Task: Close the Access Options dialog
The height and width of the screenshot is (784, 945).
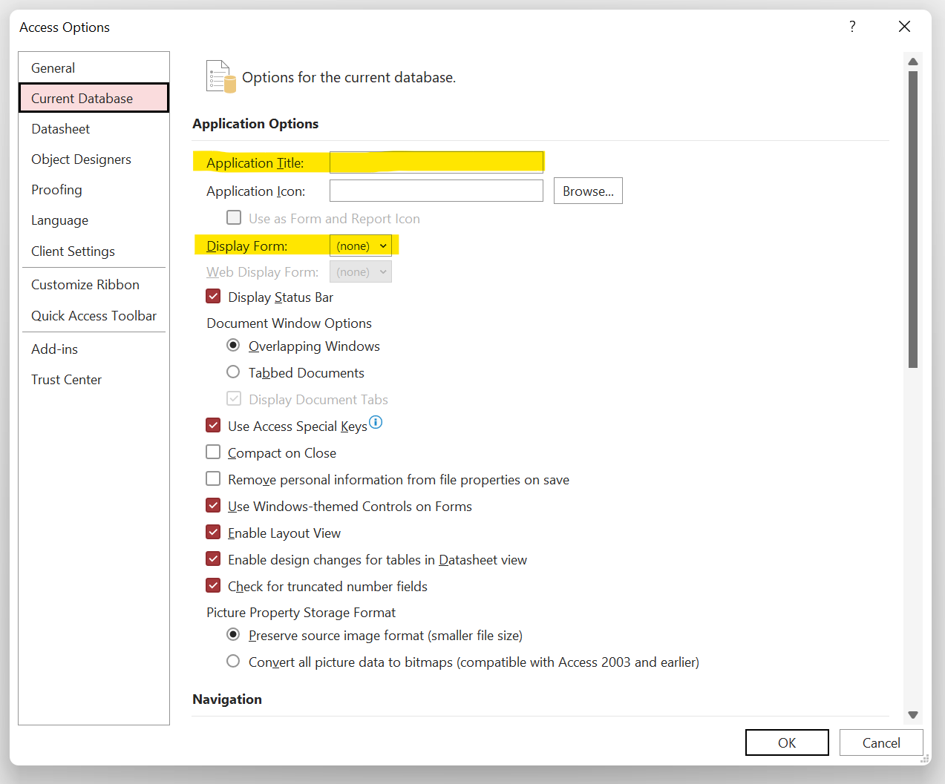Action: point(904,27)
